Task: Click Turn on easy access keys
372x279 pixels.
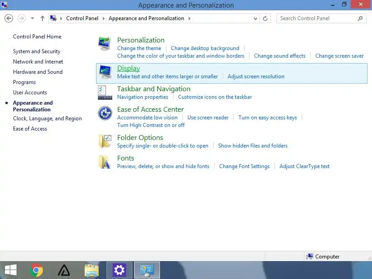Action: pos(268,118)
